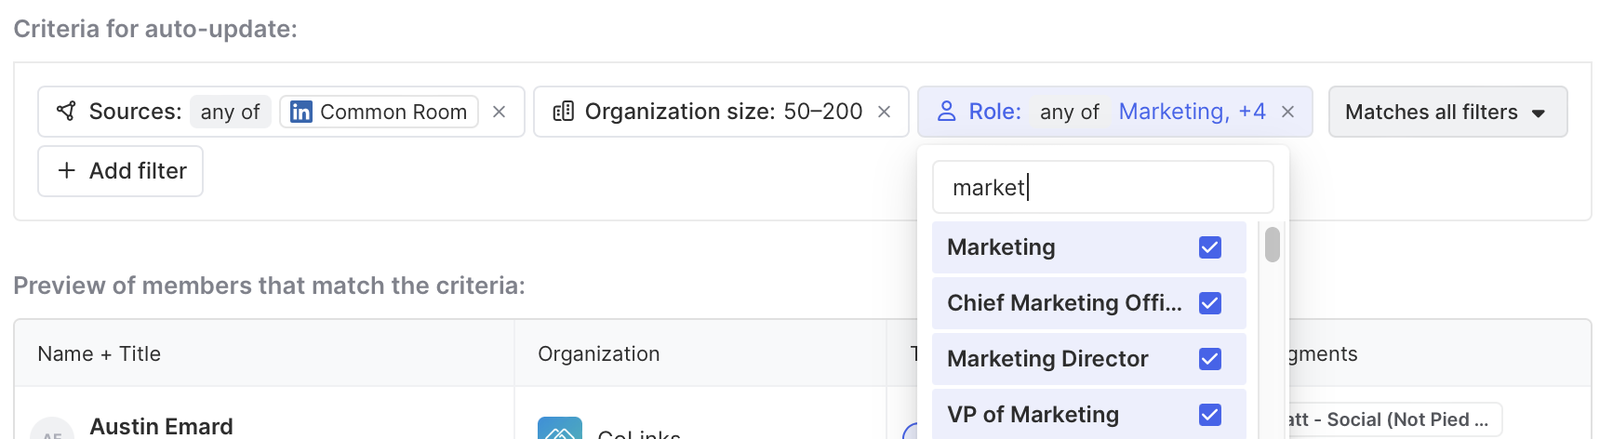Uncheck the Marketing Director checkbox
1613x439 pixels.
point(1209,359)
